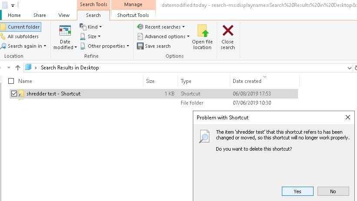Sort by the Date created column header

[x=247, y=81]
